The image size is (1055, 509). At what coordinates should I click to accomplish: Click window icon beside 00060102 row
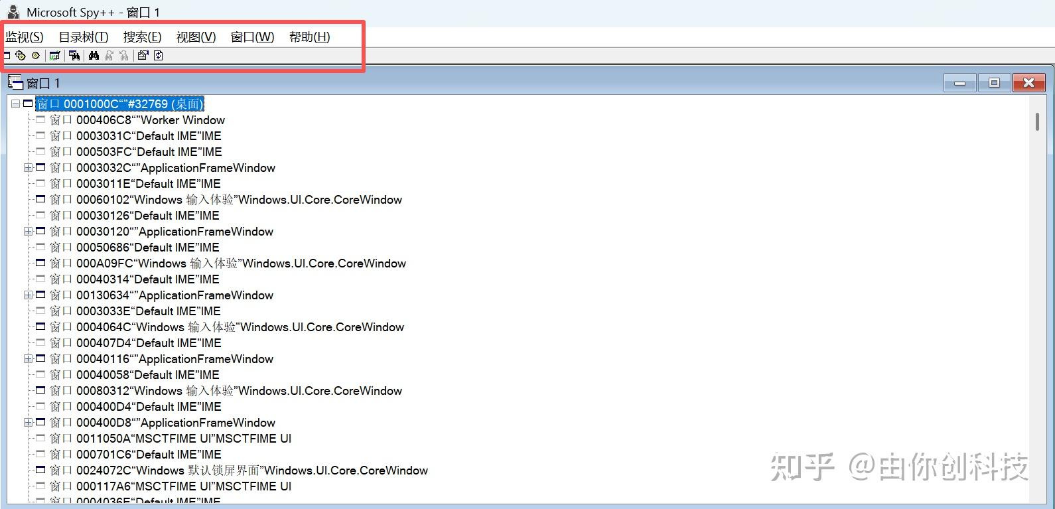click(x=40, y=199)
